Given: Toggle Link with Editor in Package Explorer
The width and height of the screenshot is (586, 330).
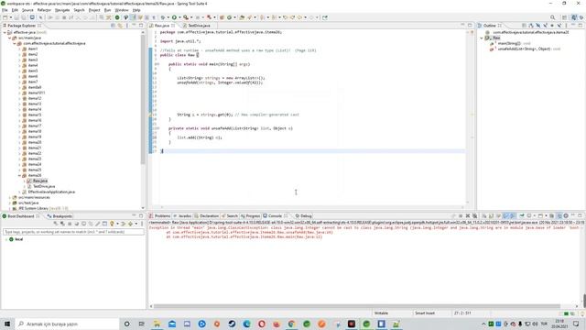Looking at the screenshot, I should (120, 26).
